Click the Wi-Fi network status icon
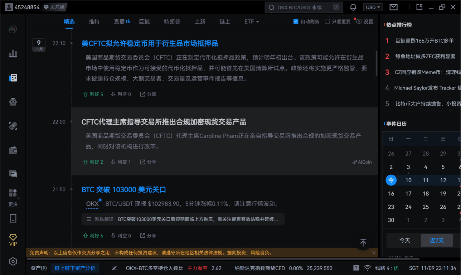The image size is (461, 275). coord(368,268)
